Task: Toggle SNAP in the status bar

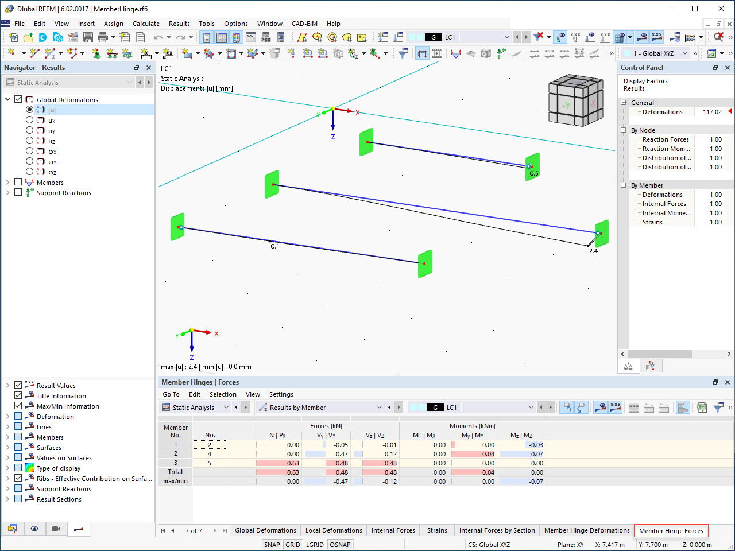Action: pos(272,544)
